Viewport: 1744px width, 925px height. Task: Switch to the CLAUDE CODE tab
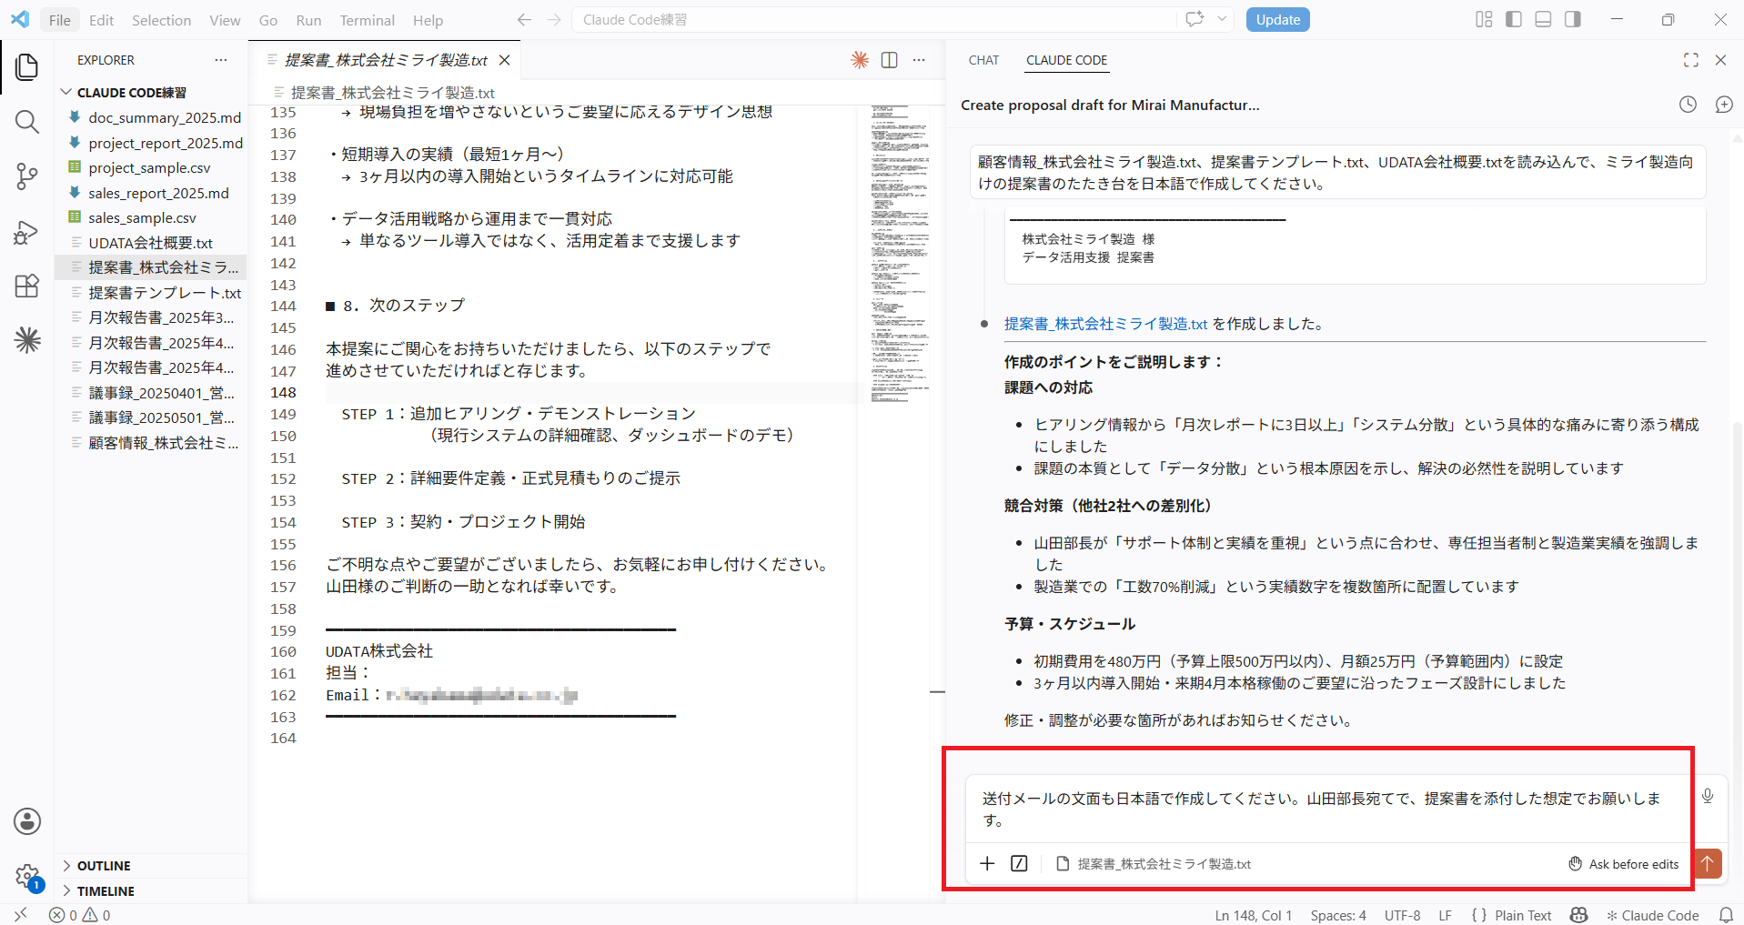(1066, 60)
